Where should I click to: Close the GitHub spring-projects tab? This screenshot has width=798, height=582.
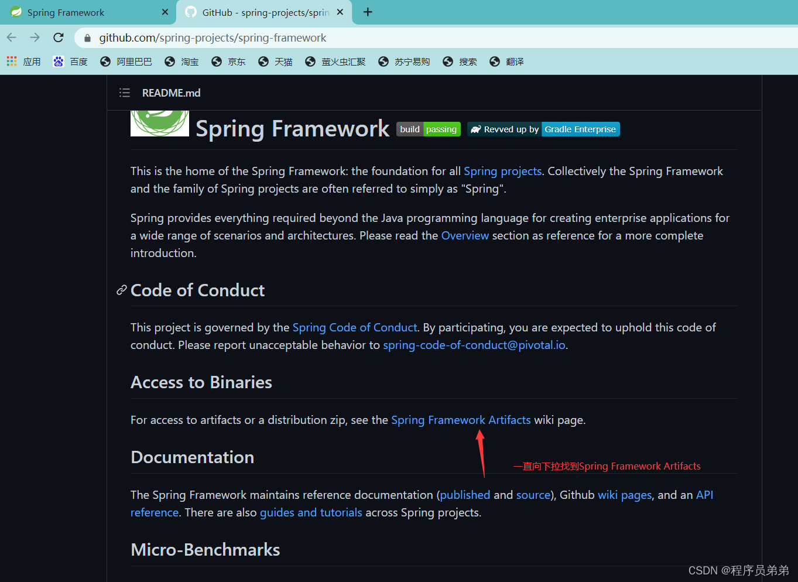[x=340, y=12]
